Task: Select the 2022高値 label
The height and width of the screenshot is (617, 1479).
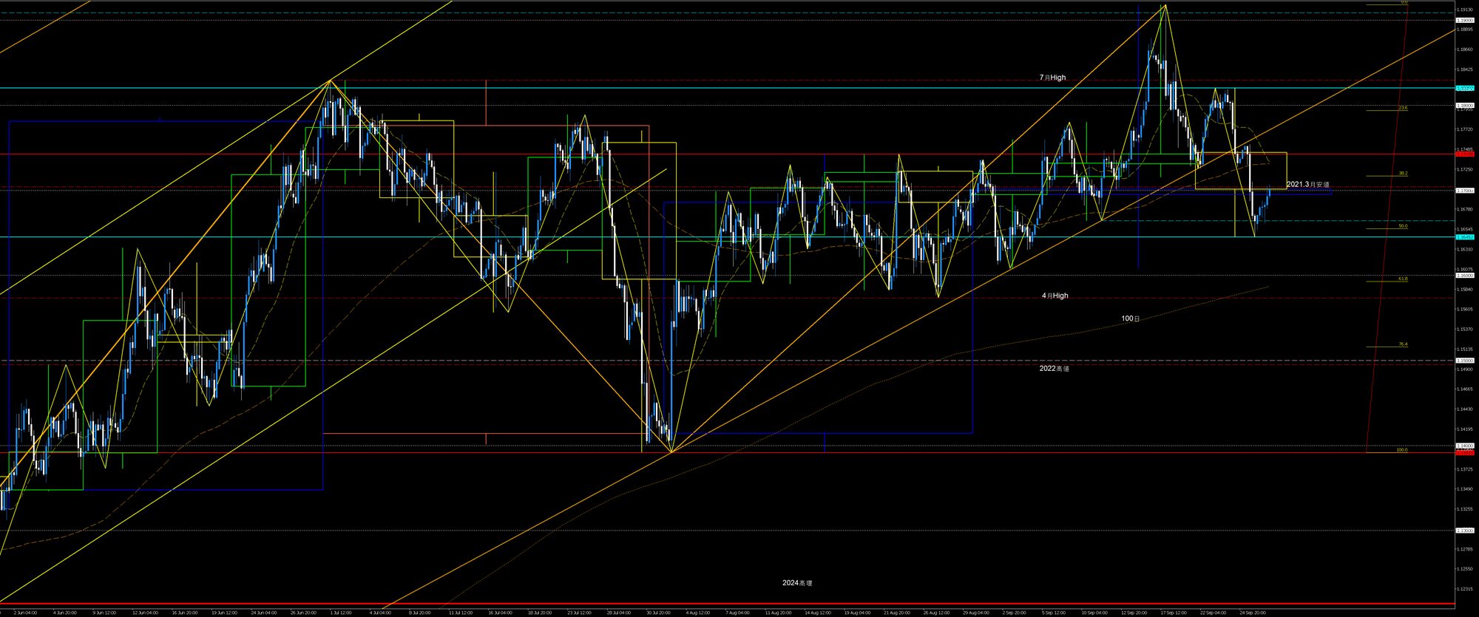Action: pos(1054,368)
